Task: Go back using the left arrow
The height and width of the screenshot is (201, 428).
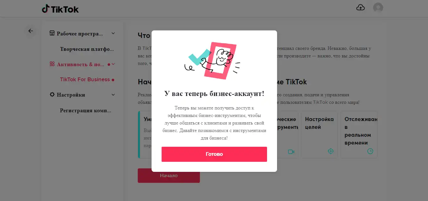Action: (30, 31)
